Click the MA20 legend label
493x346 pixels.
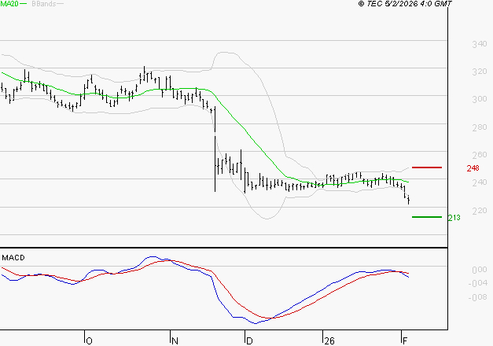[9, 4]
